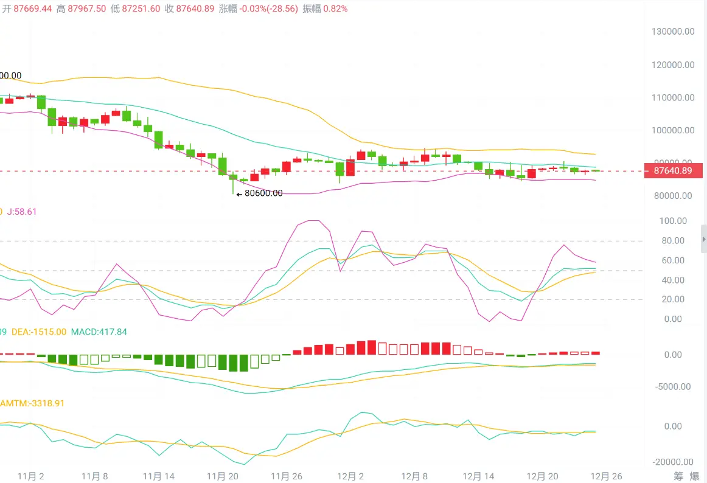Image resolution: width=707 pixels, height=483 pixels.
Task: Click the 60.00 KDJ axis label
Action: click(673, 260)
